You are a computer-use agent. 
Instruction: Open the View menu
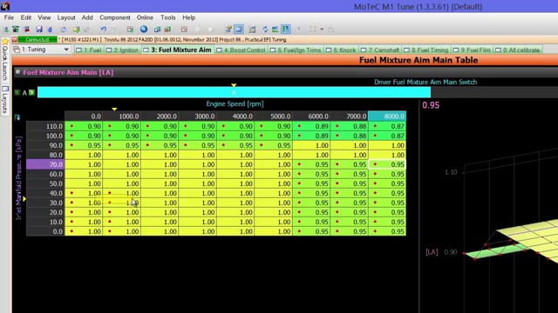click(44, 17)
